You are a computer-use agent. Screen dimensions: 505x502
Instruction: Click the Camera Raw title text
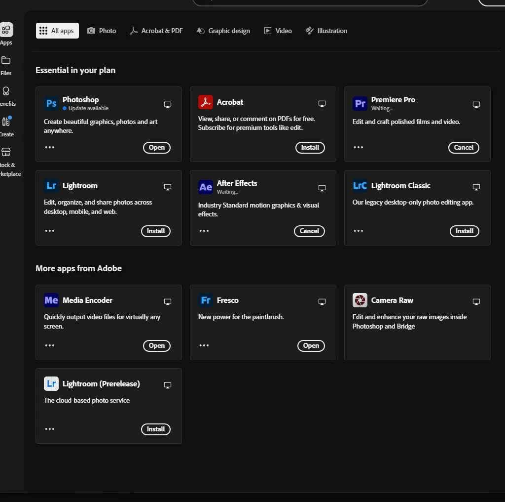click(392, 300)
